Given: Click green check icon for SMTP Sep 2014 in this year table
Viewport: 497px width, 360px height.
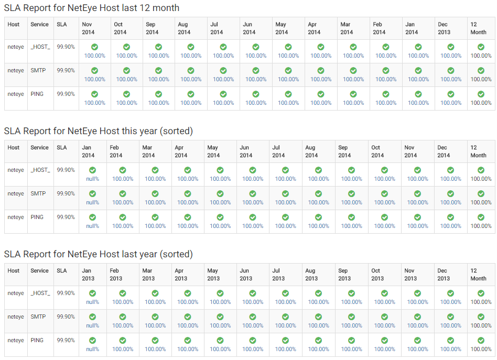Looking at the screenshot, I should [x=351, y=194].
